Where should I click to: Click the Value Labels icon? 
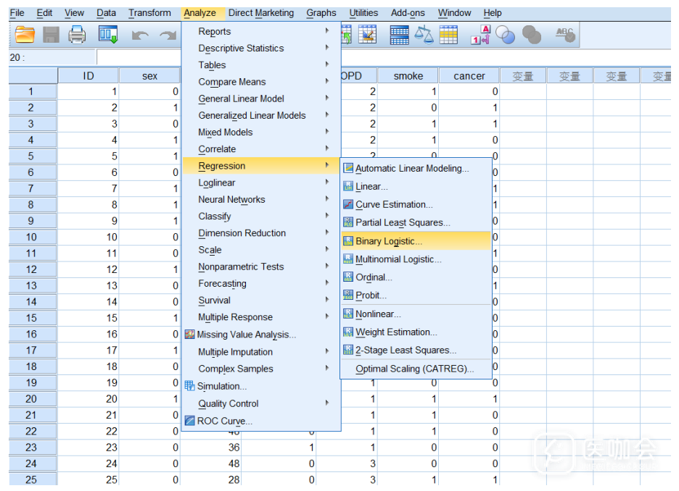point(481,35)
